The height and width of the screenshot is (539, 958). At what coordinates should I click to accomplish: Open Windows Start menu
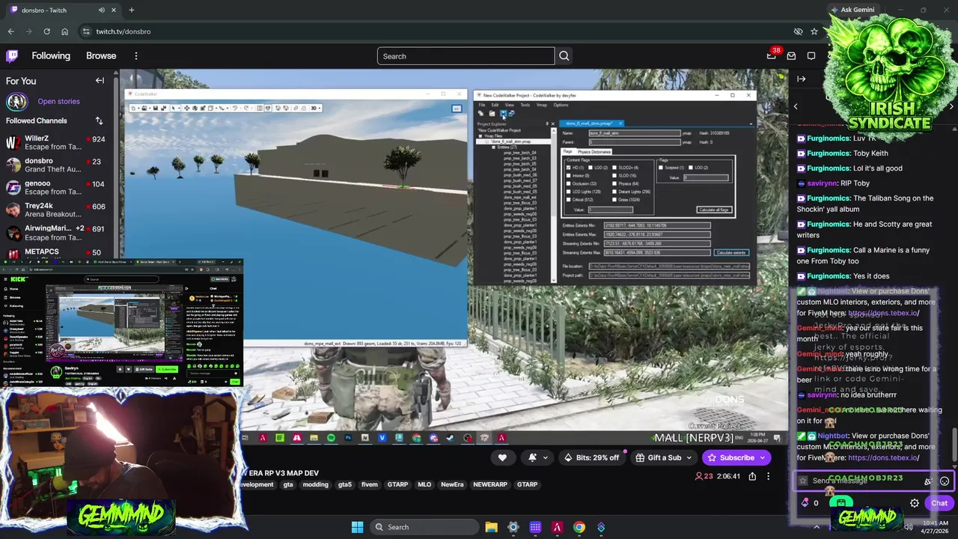(x=357, y=527)
